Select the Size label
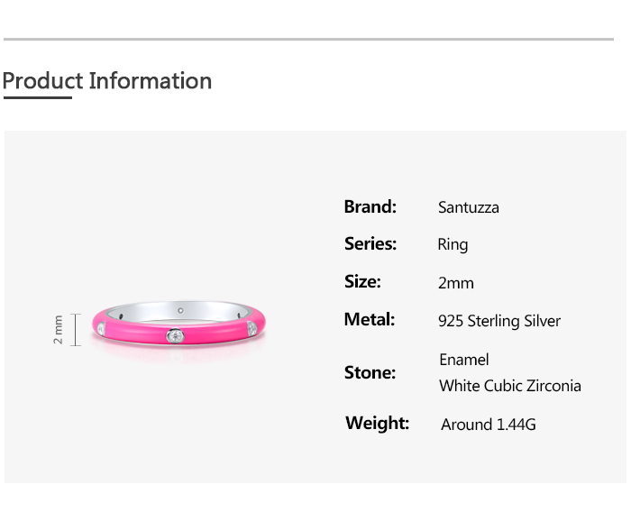Image resolution: width=631 pixels, height=530 pixels. pos(362,281)
